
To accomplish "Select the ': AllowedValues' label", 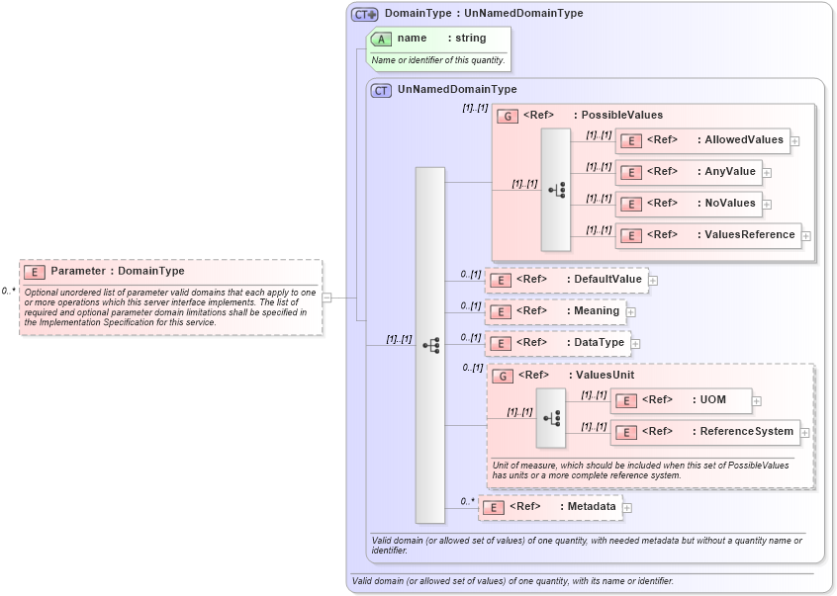I will click(x=740, y=139).
